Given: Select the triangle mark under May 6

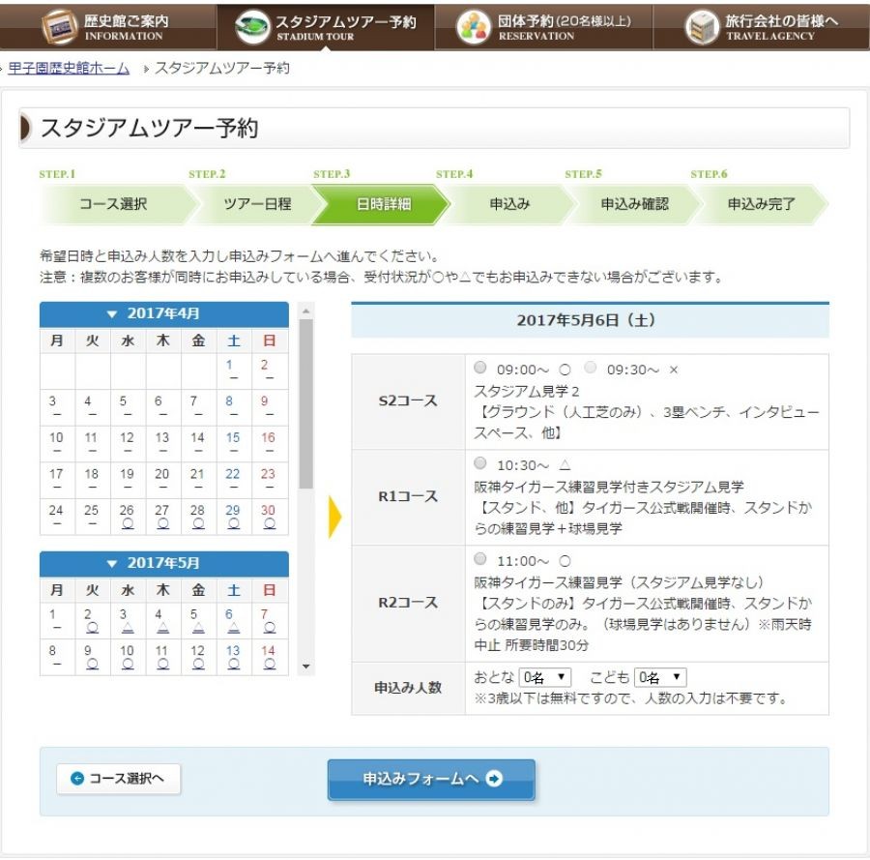Looking at the screenshot, I should pos(234,628).
